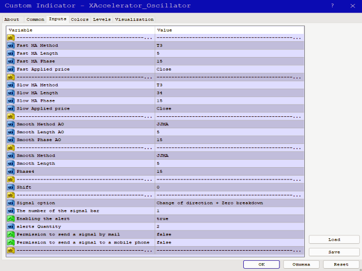The width and height of the screenshot is (362, 271).
Task: Open Smooth Method value JJMA
Action: click(x=230, y=156)
